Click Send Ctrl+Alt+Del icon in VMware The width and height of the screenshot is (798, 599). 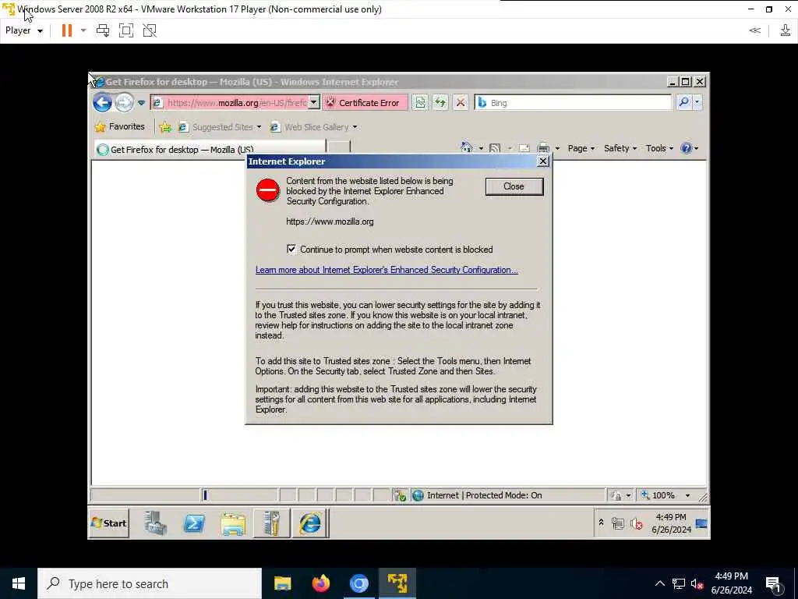103,30
